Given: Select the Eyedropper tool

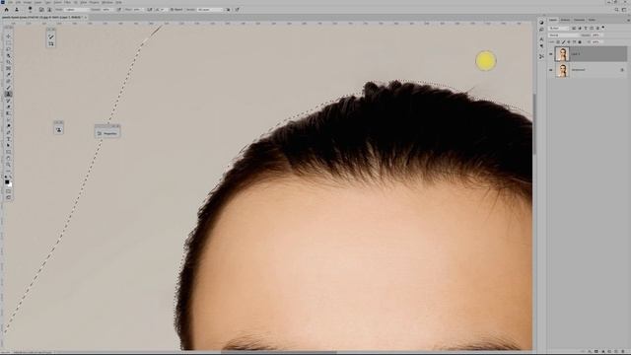Looking at the screenshot, I should (9, 75).
